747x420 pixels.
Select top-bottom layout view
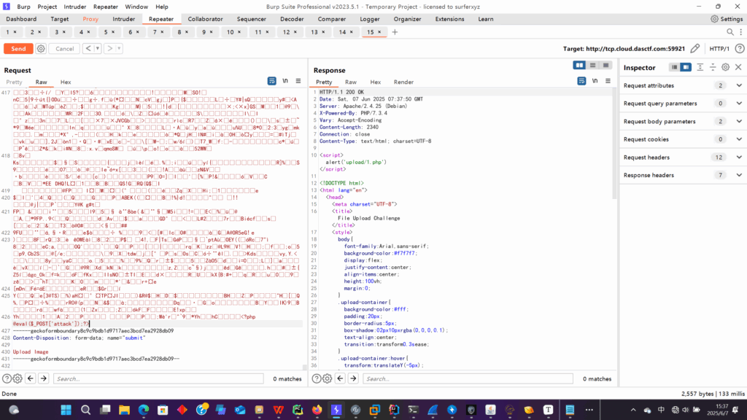coord(592,65)
